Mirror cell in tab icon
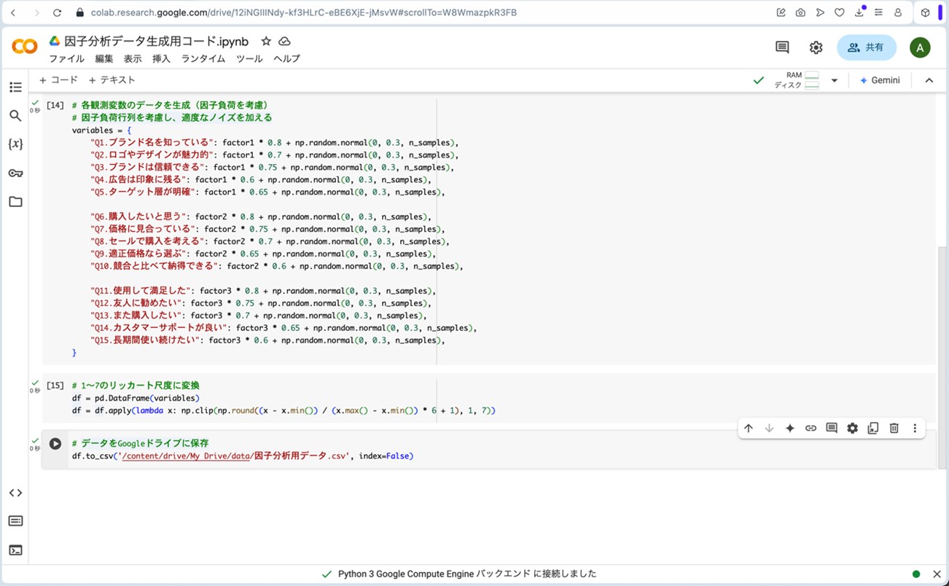 tap(873, 429)
